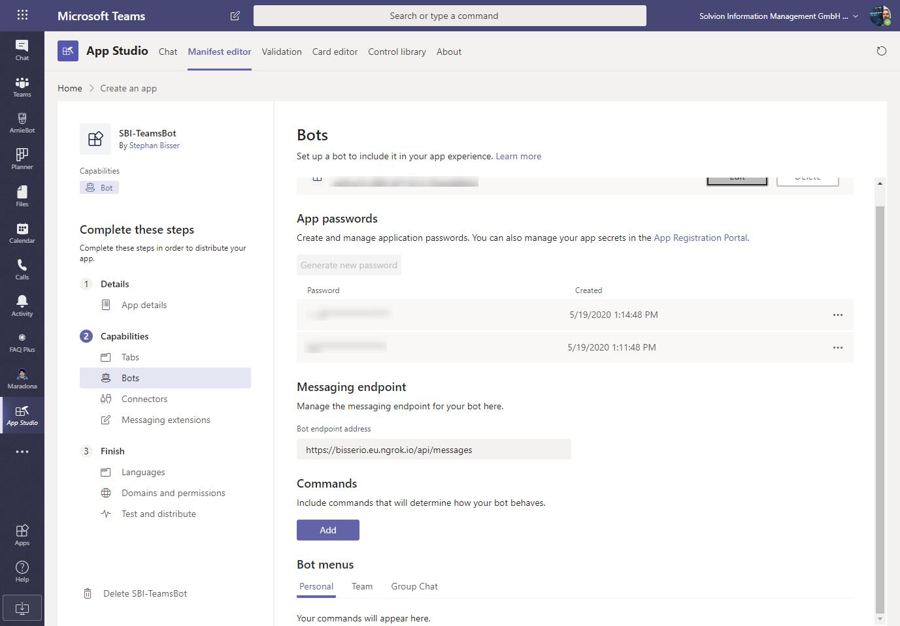Select Bots in the capabilities list
Viewport: 900px width, 626px height.
click(165, 378)
